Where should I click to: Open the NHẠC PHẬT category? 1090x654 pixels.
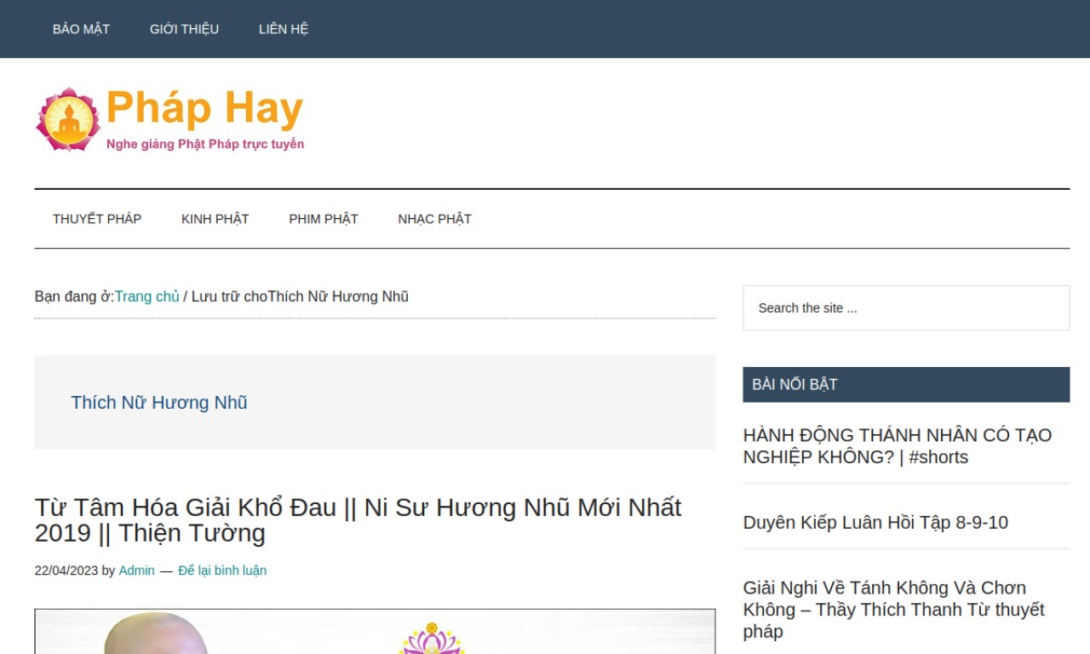(x=434, y=219)
